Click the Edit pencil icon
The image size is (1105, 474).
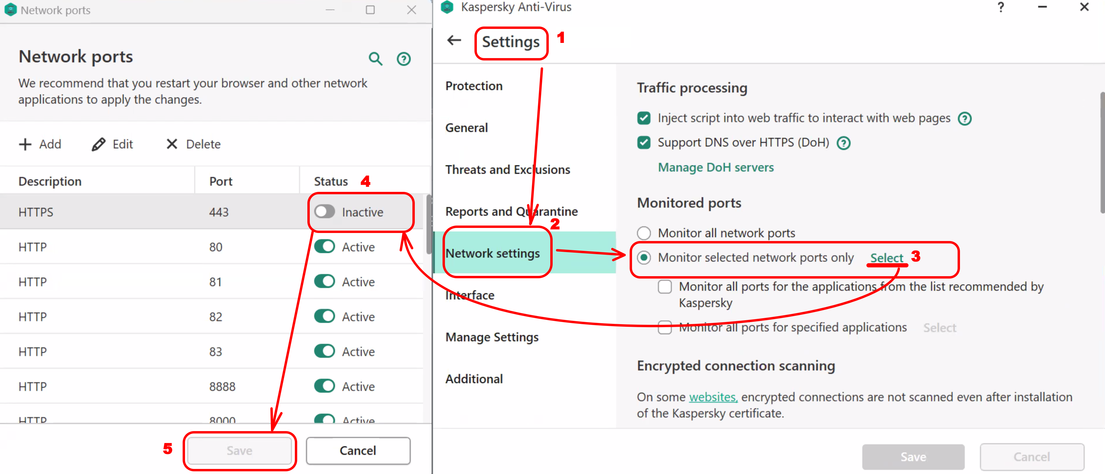[98, 144]
